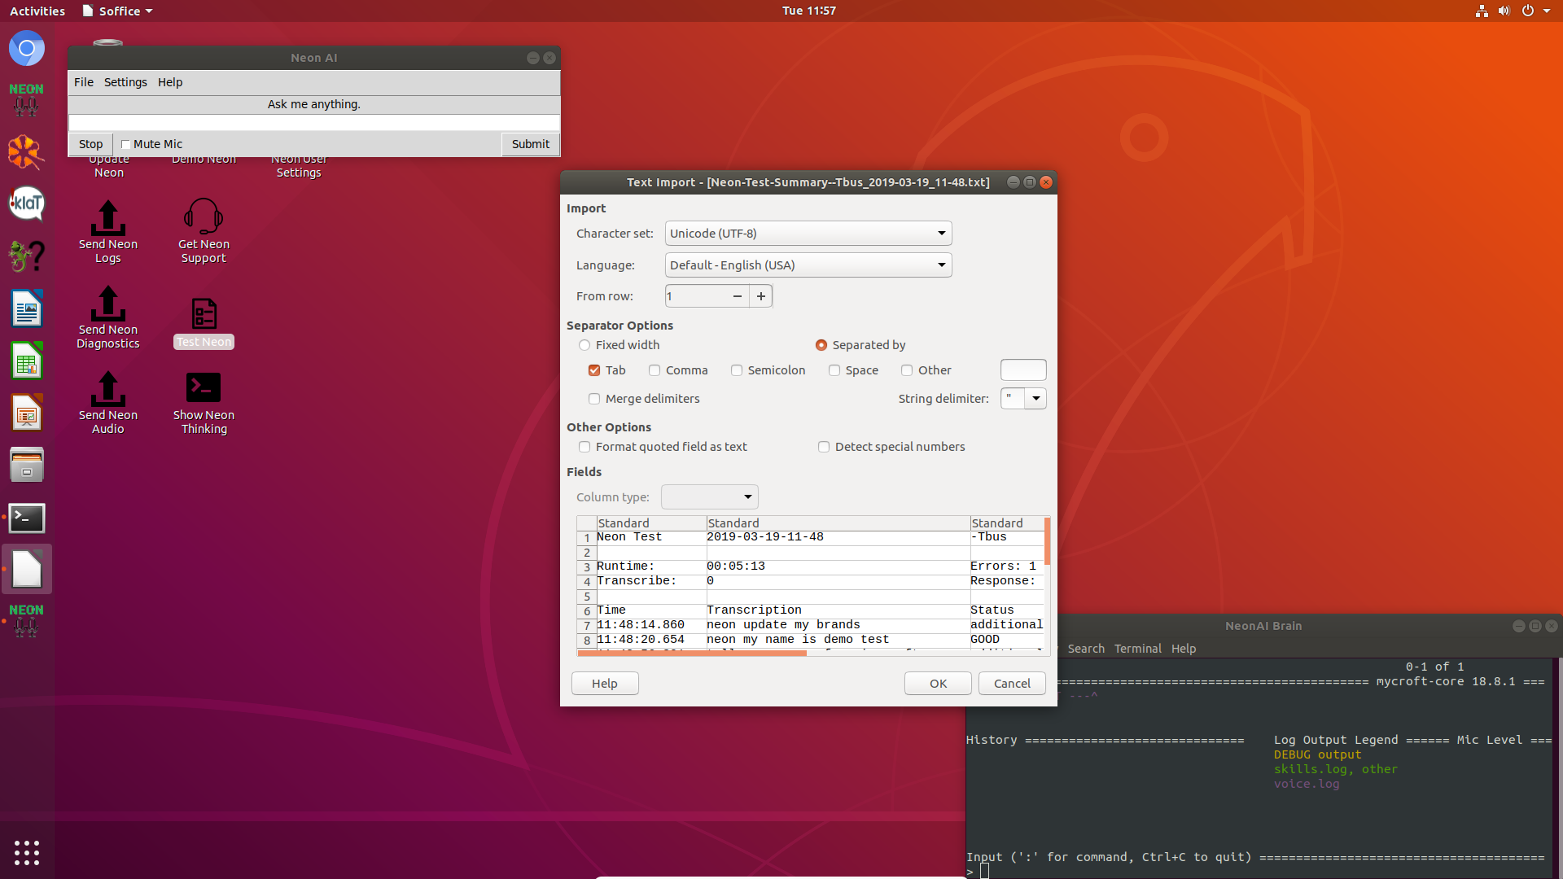Image resolution: width=1563 pixels, height=879 pixels.
Task: Open the Test Neon desktop icon
Action: pyautogui.click(x=204, y=322)
